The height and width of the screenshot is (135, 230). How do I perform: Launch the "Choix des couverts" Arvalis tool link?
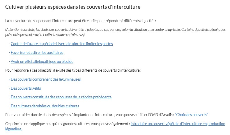(191, 115)
